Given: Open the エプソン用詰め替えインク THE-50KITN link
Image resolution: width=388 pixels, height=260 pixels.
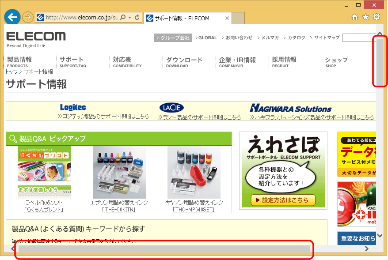Looking at the screenshot, I should coord(119,206).
